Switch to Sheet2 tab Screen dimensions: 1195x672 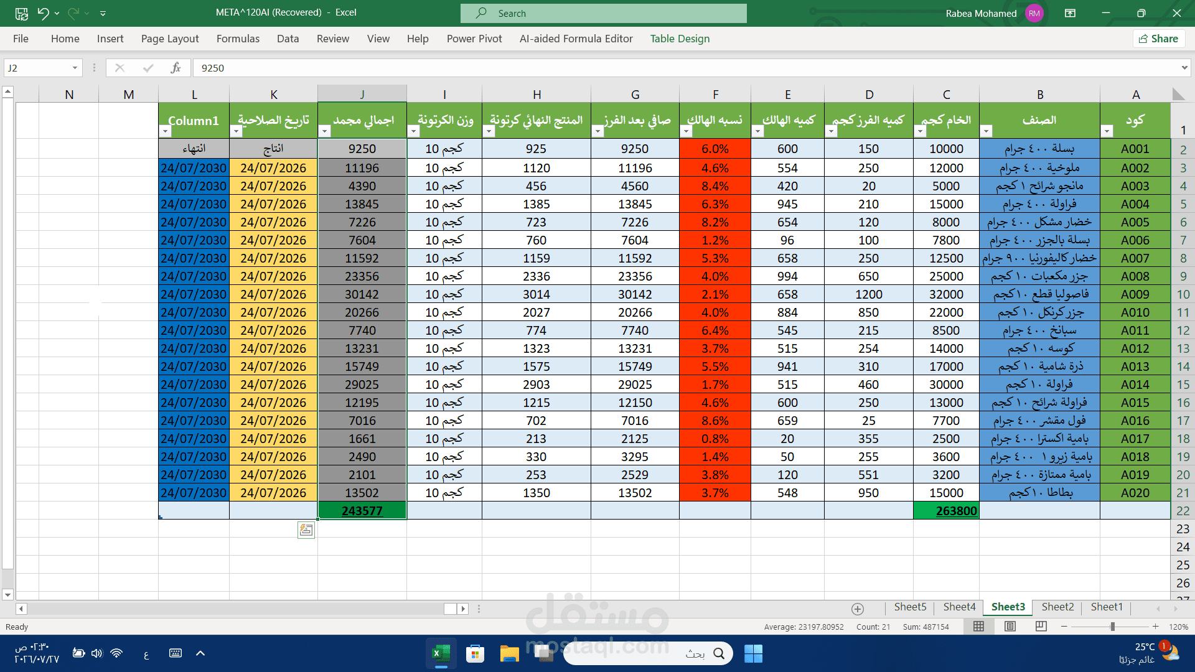(x=1057, y=607)
